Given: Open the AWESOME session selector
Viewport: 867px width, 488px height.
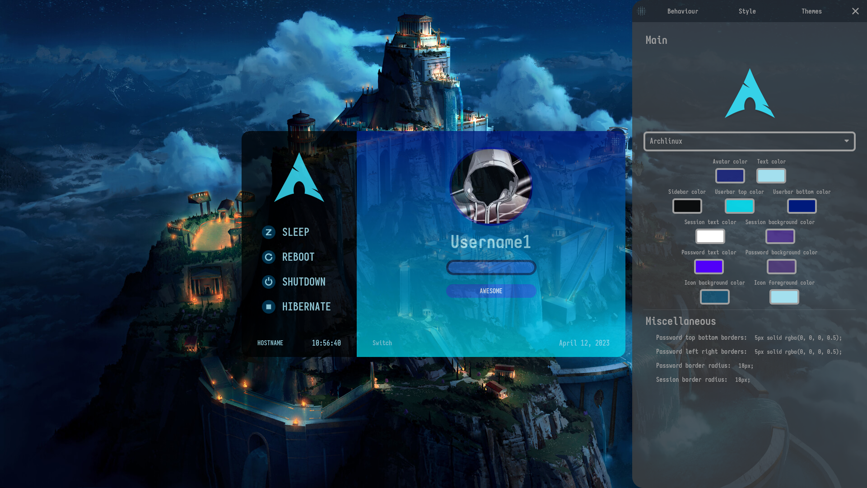Looking at the screenshot, I should 491,291.
